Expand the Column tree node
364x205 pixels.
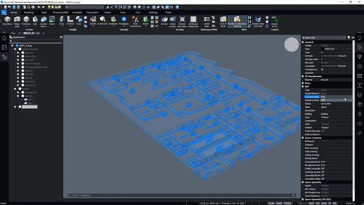coord(18,56)
